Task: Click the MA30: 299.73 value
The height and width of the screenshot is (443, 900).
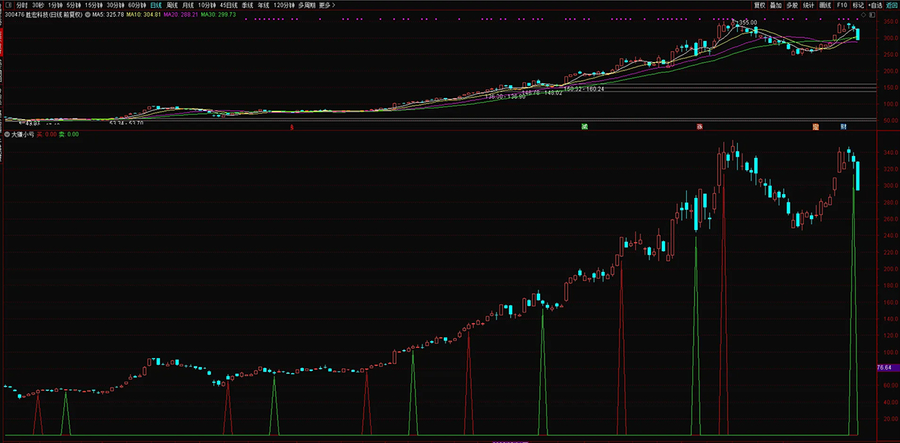Action: [218, 14]
